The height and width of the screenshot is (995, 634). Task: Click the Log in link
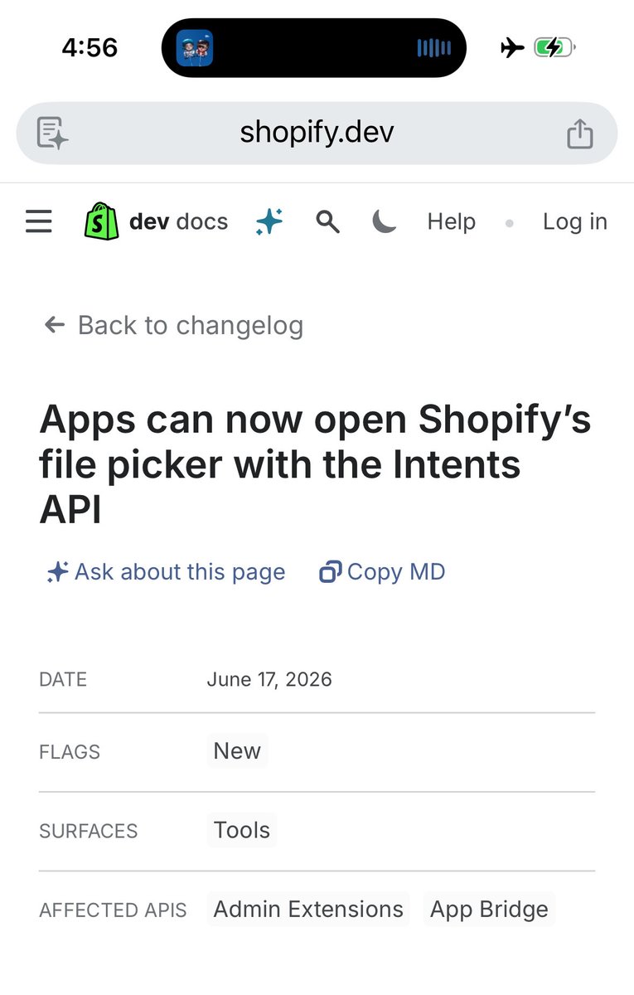(x=575, y=221)
